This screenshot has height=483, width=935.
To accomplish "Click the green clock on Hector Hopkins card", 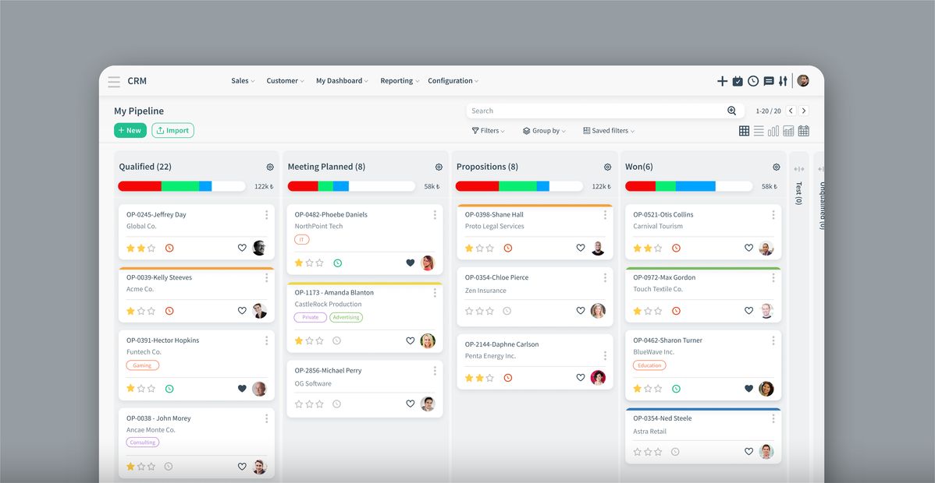I will tap(169, 389).
